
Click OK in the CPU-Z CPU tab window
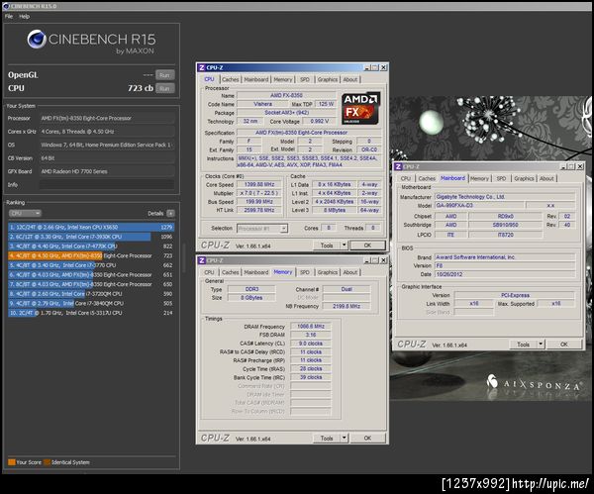367,246
